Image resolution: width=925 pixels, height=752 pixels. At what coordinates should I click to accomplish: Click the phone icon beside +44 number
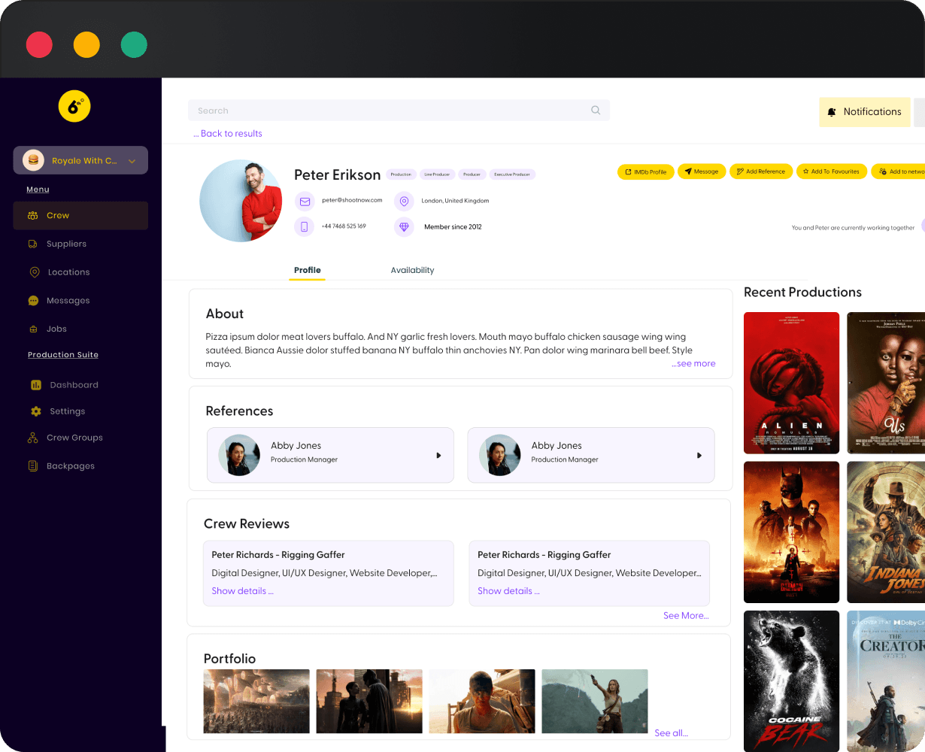tap(305, 226)
